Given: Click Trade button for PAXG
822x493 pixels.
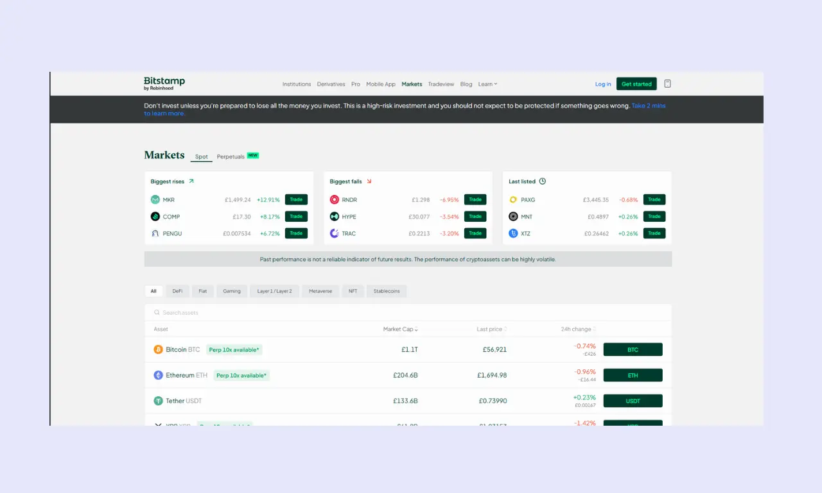Looking at the screenshot, I should tap(654, 199).
